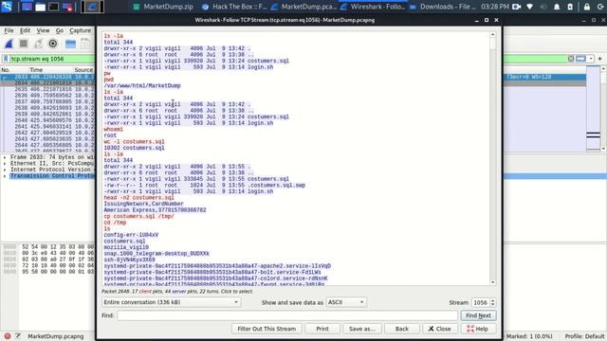This screenshot has width=607, height=341.
Task: Click the No. column header in packet list
Action: (6, 70)
